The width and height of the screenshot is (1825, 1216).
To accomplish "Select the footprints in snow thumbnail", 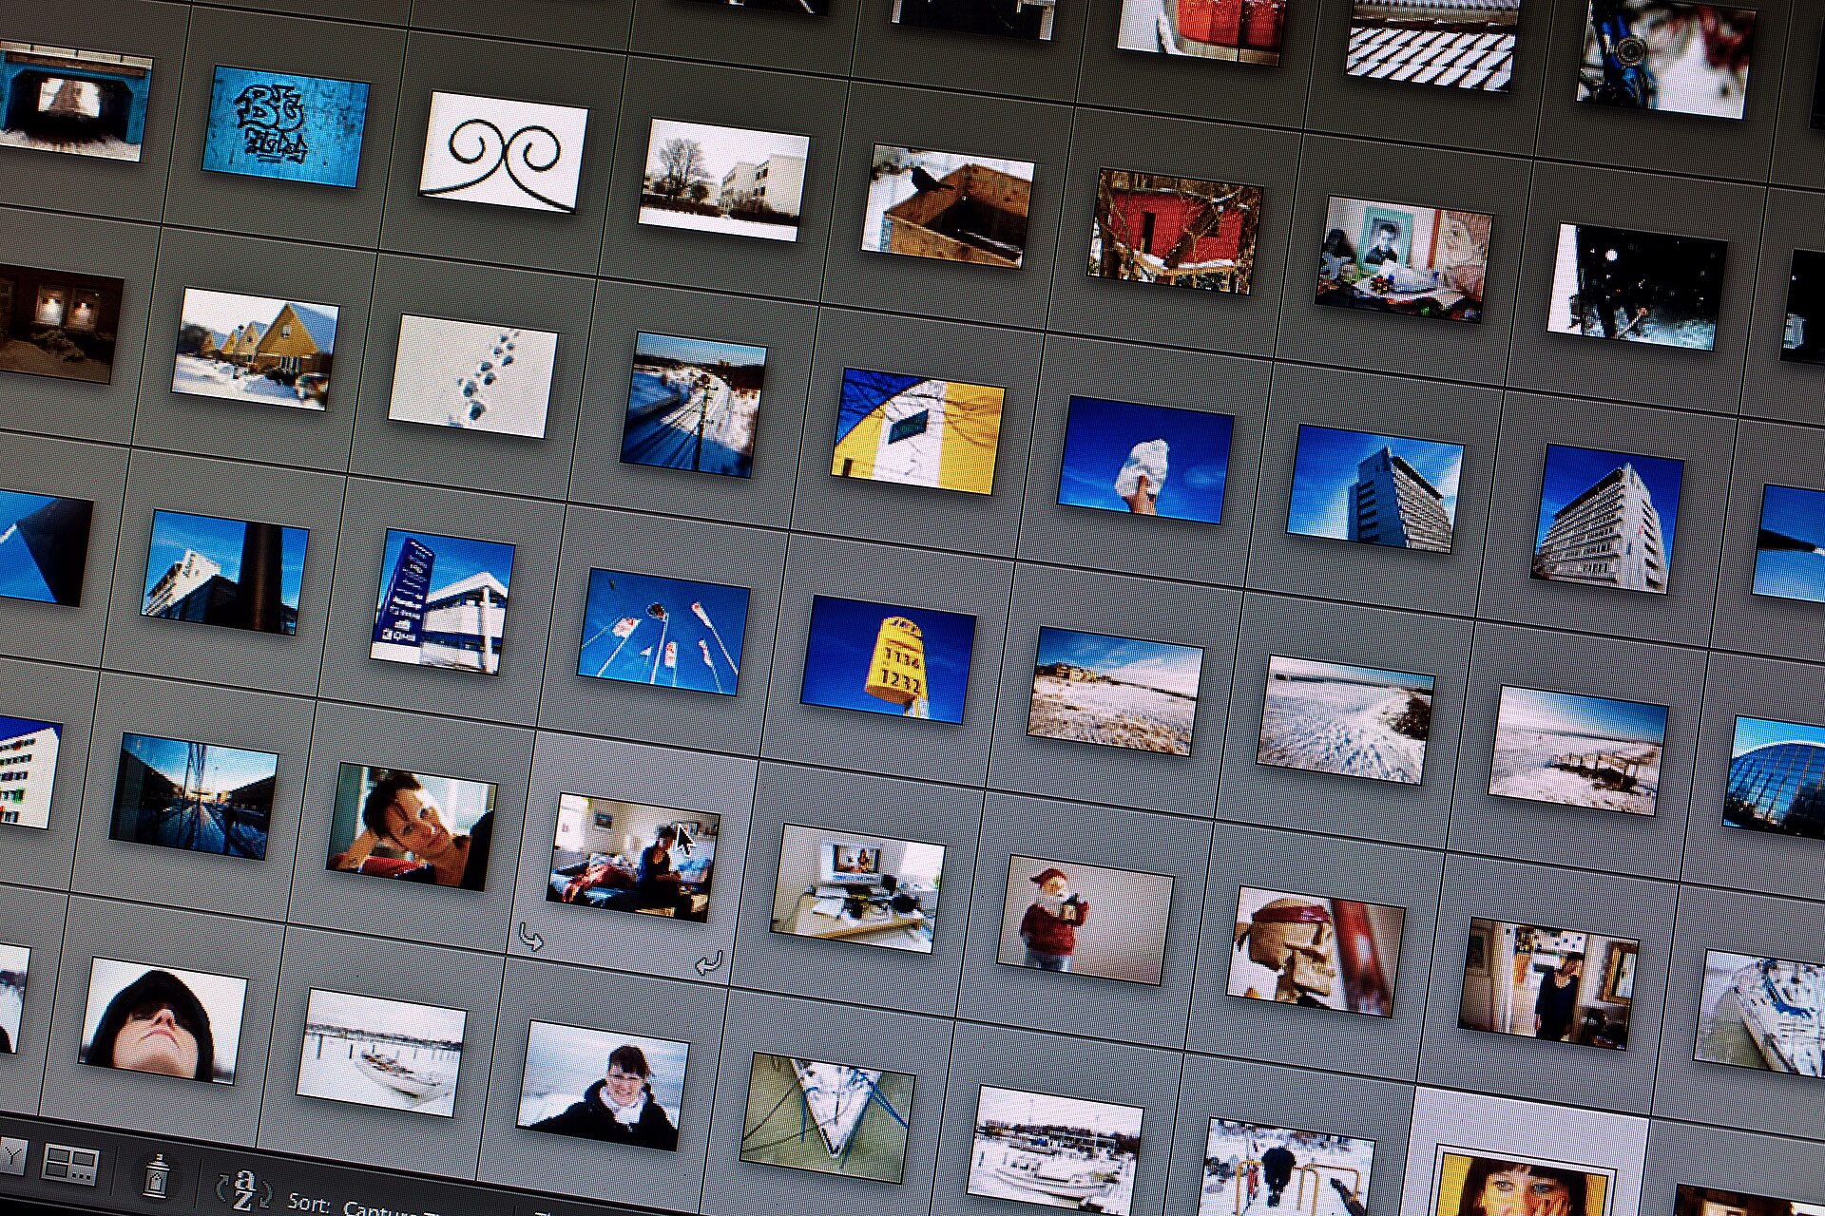I will (x=472, y=377).
